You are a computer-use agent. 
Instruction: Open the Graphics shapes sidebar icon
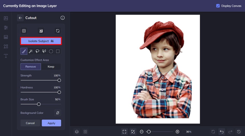[x=6, y=46]
